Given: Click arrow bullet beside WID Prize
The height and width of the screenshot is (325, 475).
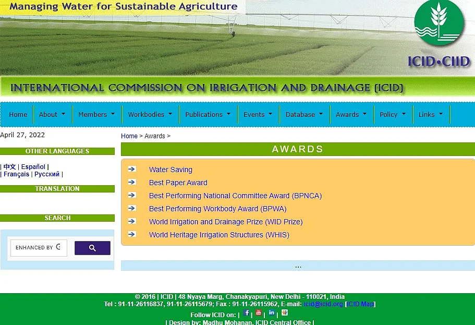Looking at the screenshot, I should tap(132, 221).
